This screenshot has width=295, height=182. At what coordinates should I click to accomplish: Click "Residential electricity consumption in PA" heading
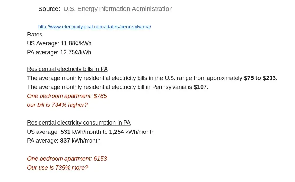coord(79,123)
